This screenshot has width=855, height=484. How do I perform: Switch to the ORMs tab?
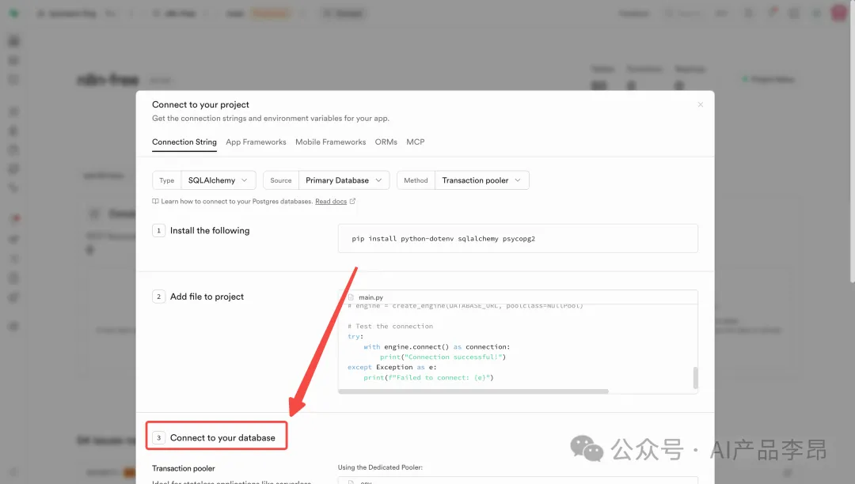pos(386,142)
